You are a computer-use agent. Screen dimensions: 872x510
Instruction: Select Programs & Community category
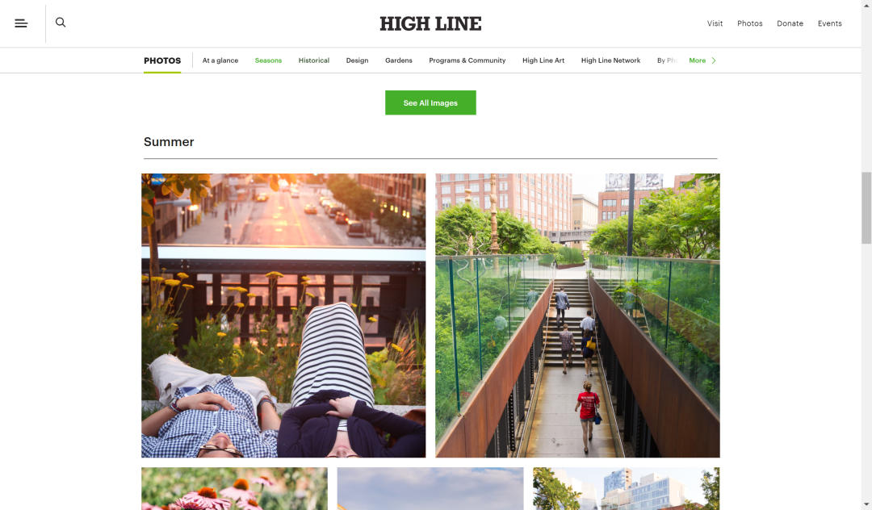click(467, 61)
